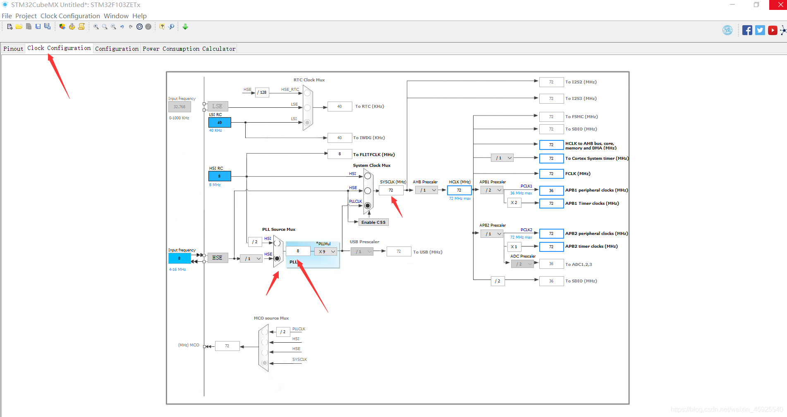Click the HSE input frequency field
Image resolution: width=787 pixels, height=417 pixels.
pyautogui.click(x=179, y=258)
